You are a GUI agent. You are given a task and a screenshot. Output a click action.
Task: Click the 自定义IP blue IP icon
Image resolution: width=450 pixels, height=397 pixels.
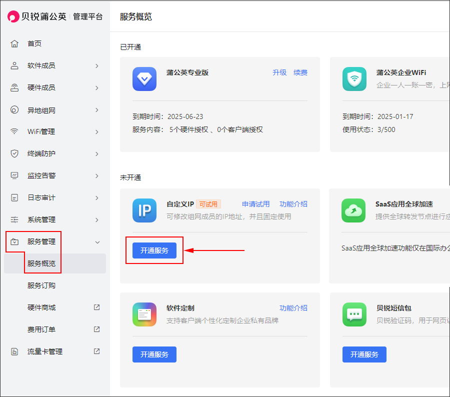pyautogui.click(x=144, y=210)
